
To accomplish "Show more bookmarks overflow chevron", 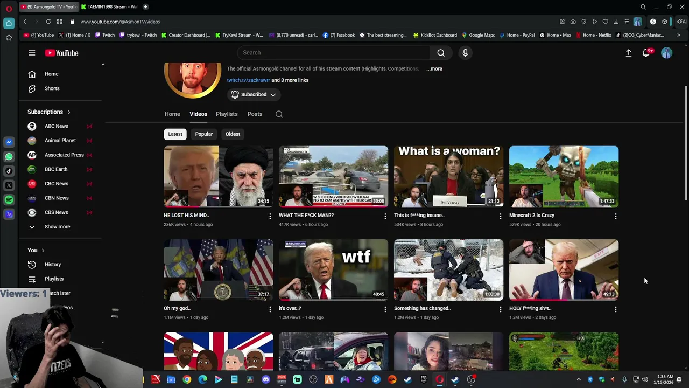I will point(678,35).
